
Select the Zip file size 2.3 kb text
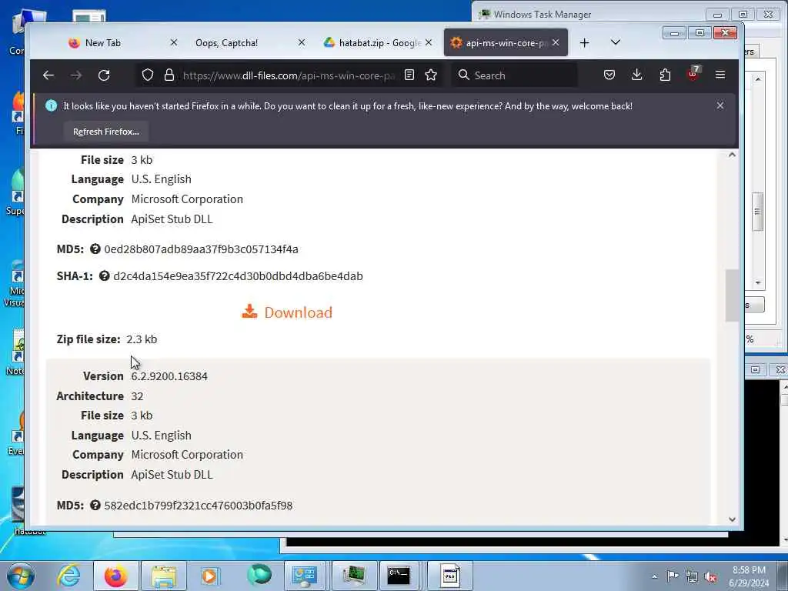click(142, 339)
